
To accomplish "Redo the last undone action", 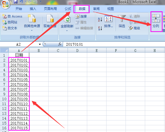I will click(30, 2).
